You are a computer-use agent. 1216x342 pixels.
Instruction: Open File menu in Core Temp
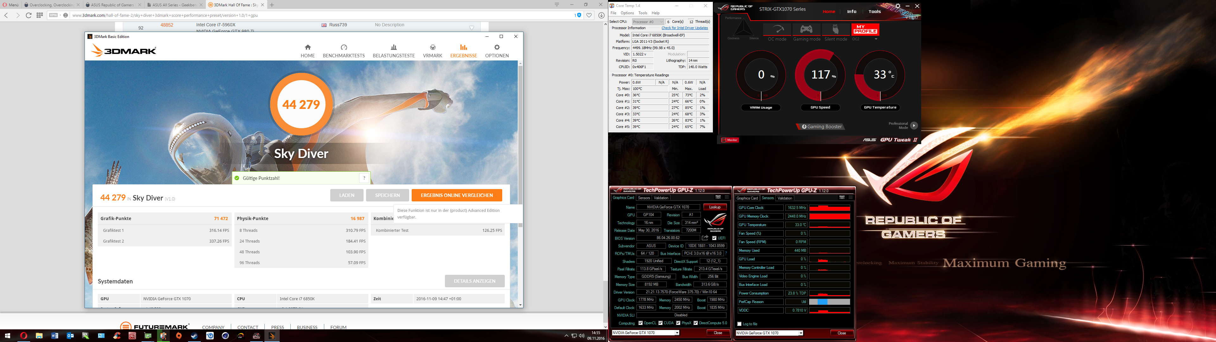coord(613,13)
